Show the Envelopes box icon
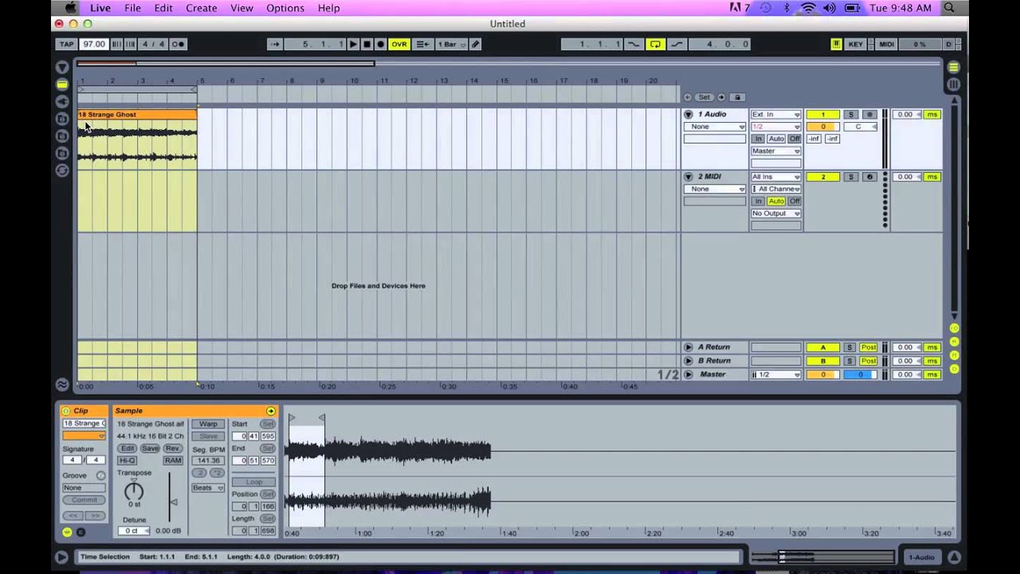Viewport: 1020px width, 574px height. (x=80, y=532)
